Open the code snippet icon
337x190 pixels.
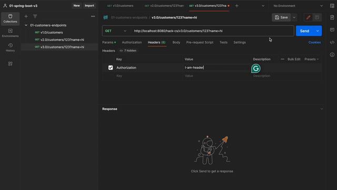pos(332,42)
